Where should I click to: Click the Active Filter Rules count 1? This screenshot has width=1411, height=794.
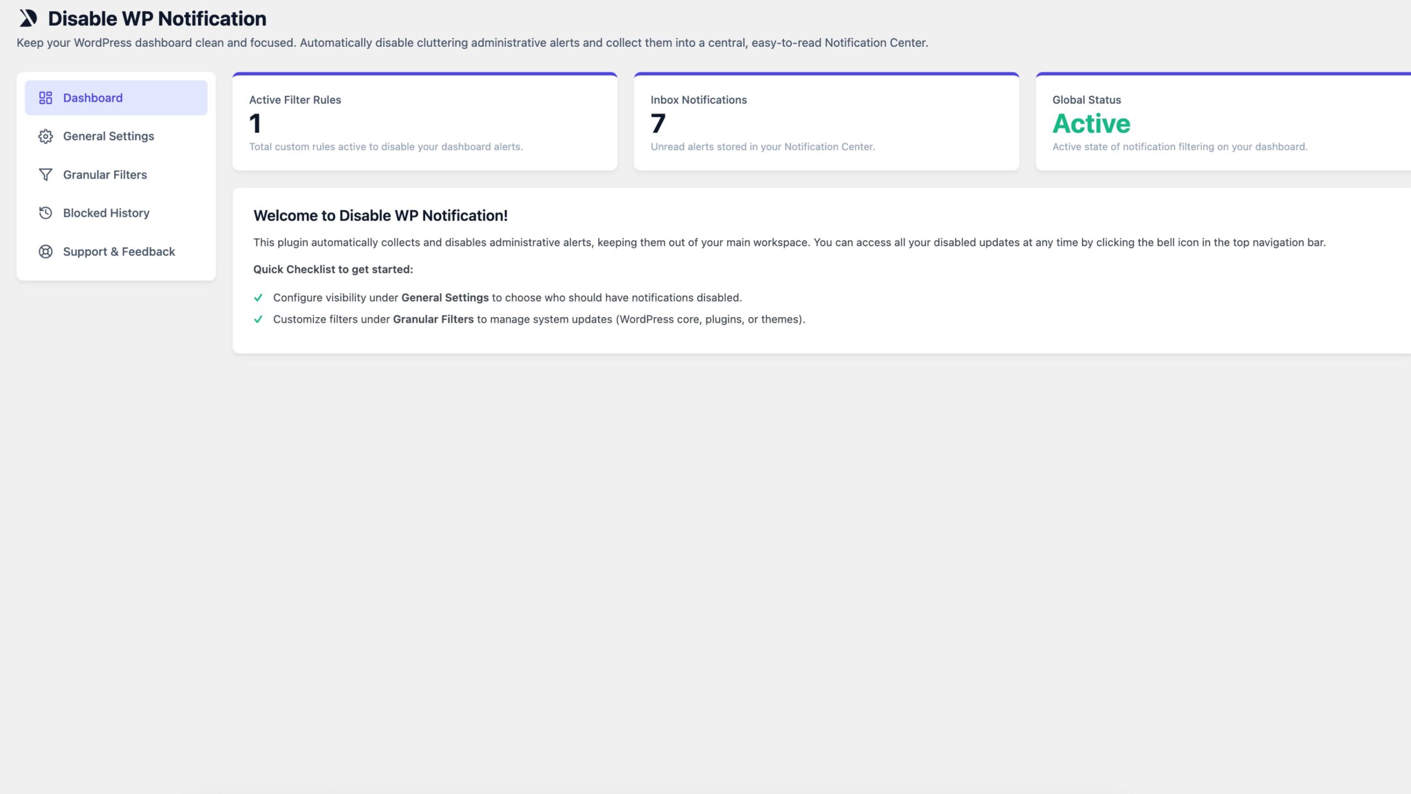tap(255, 123)
